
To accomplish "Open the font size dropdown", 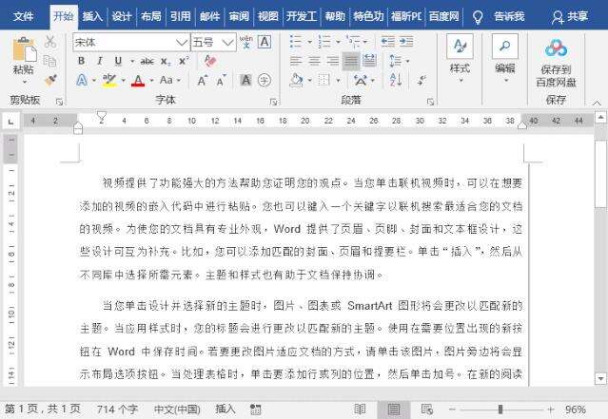I will (227, 42).
